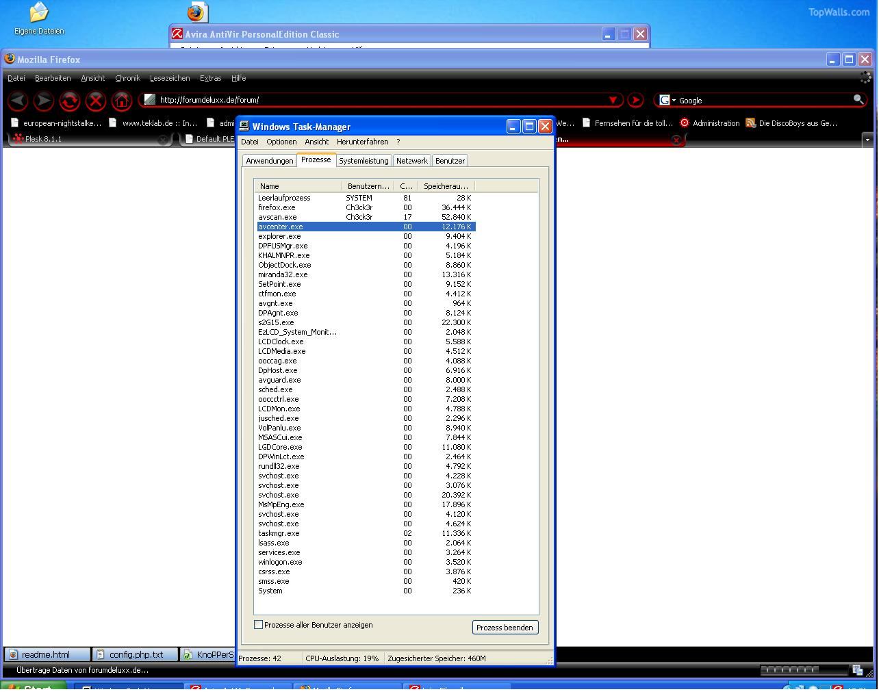Sort processes by Name column header
This screenshot has height=694, width=879.
click(298, 186)
